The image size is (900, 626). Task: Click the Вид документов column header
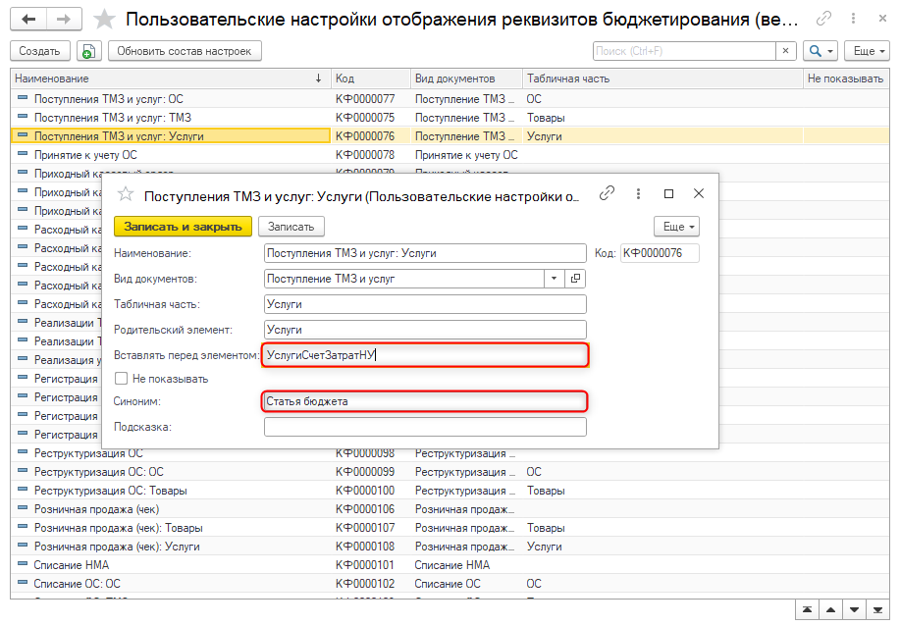466,78
